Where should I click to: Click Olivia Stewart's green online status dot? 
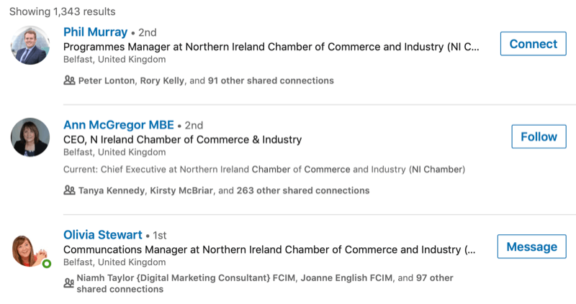tap(47, 264)
